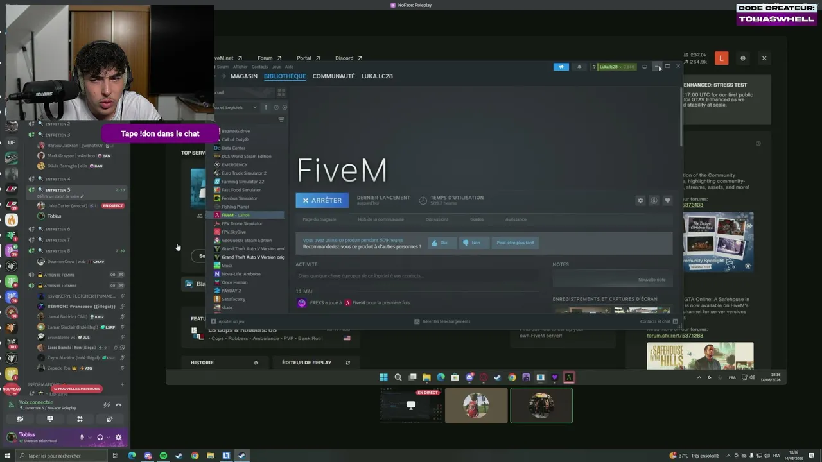
Task: Join the ENTRETIEN 6 voice channel
Action: [58, 229]
